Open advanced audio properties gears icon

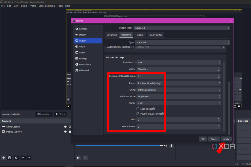tap(78, 158)
